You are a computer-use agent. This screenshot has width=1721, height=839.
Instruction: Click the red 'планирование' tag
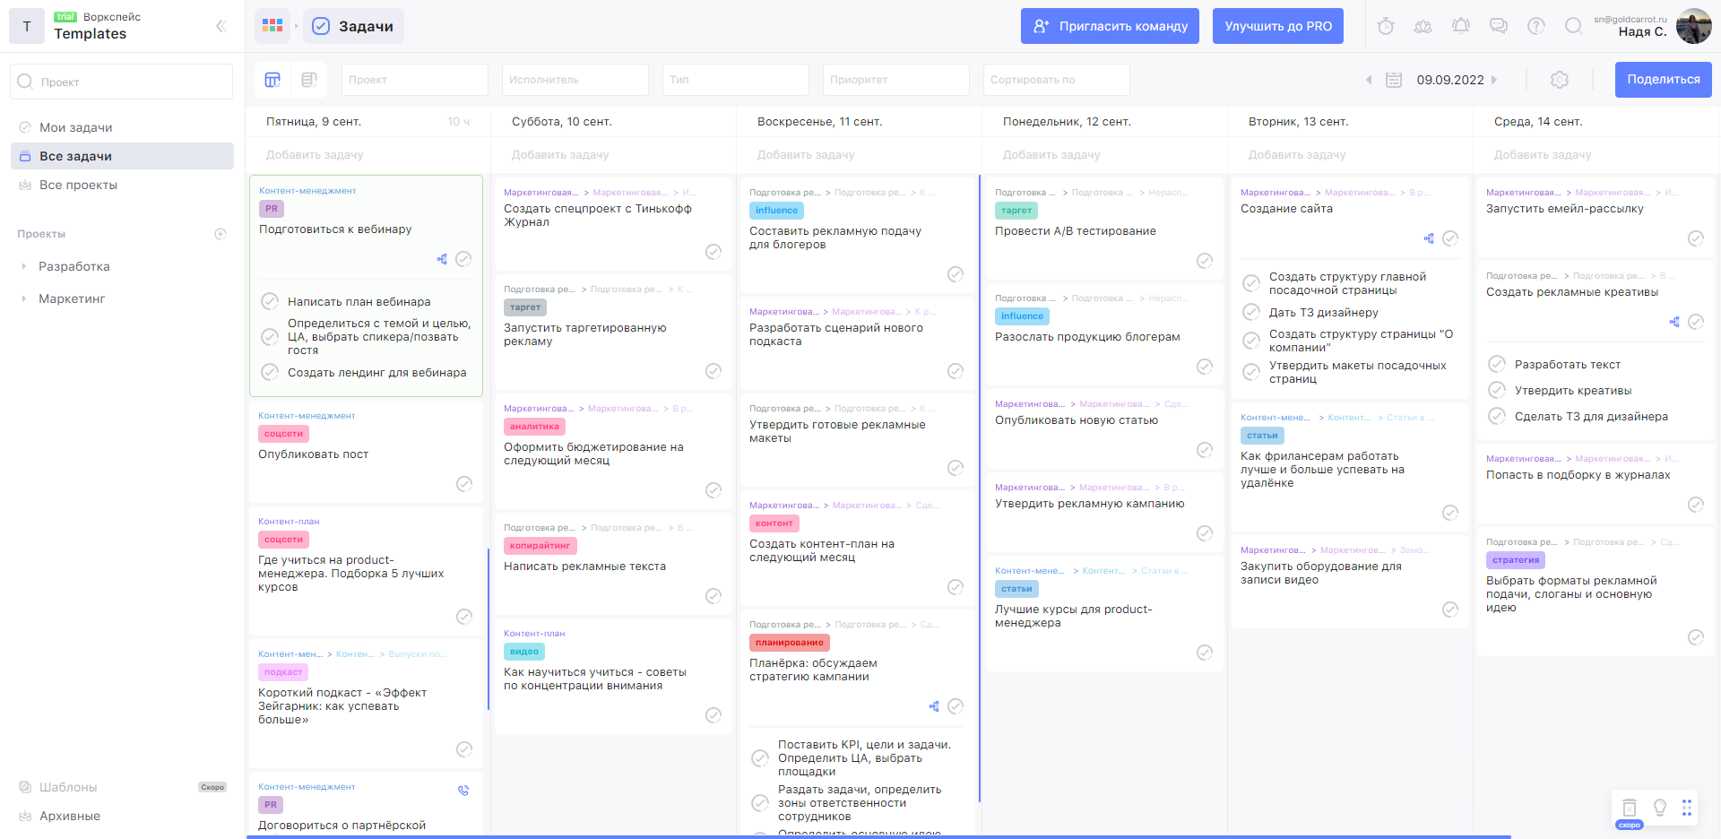[x=789, y=643]
